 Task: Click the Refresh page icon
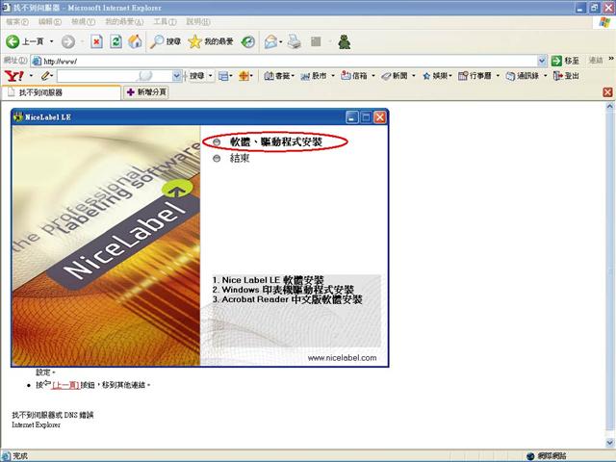pos(115,41)
